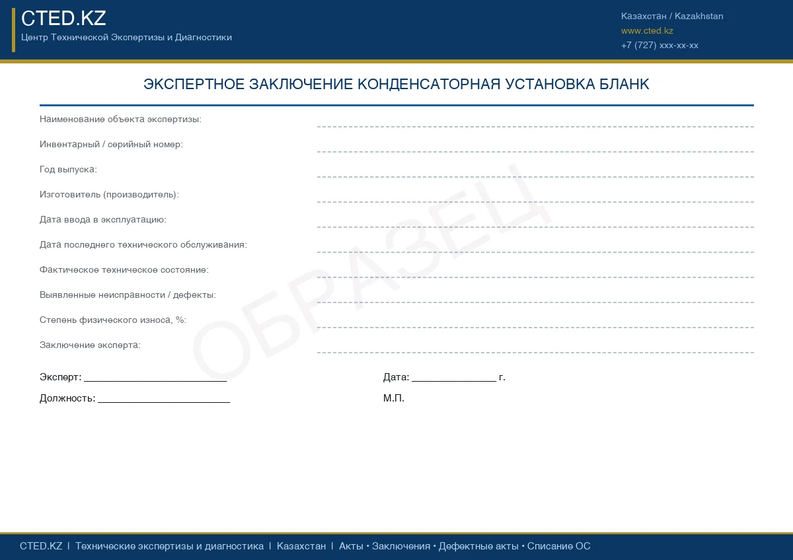Select the document title ЭКСПЕРТНОЕ ЗАКЛЮЧЕНИЕ heading
The height and width of the screenshot is (560, 793).
(x=397, y=85)
